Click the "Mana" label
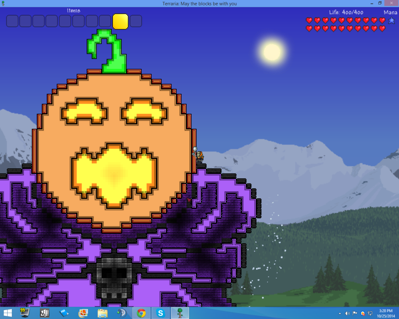This screenshot has height=319, width=399. 390,12
